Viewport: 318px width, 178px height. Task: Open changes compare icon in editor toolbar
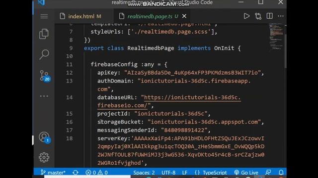tap(258, 16)
